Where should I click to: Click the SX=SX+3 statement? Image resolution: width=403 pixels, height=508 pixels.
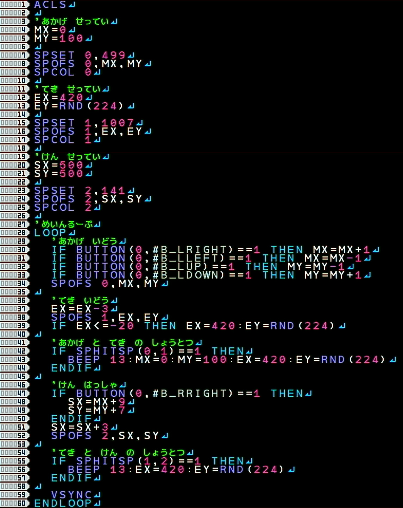[x=80, y=427]
